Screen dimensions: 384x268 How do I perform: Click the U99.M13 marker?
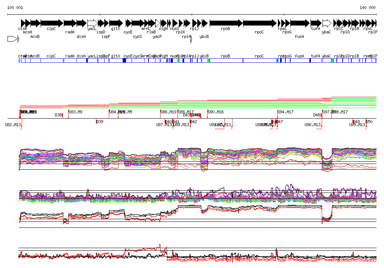[x=357, y=125]
